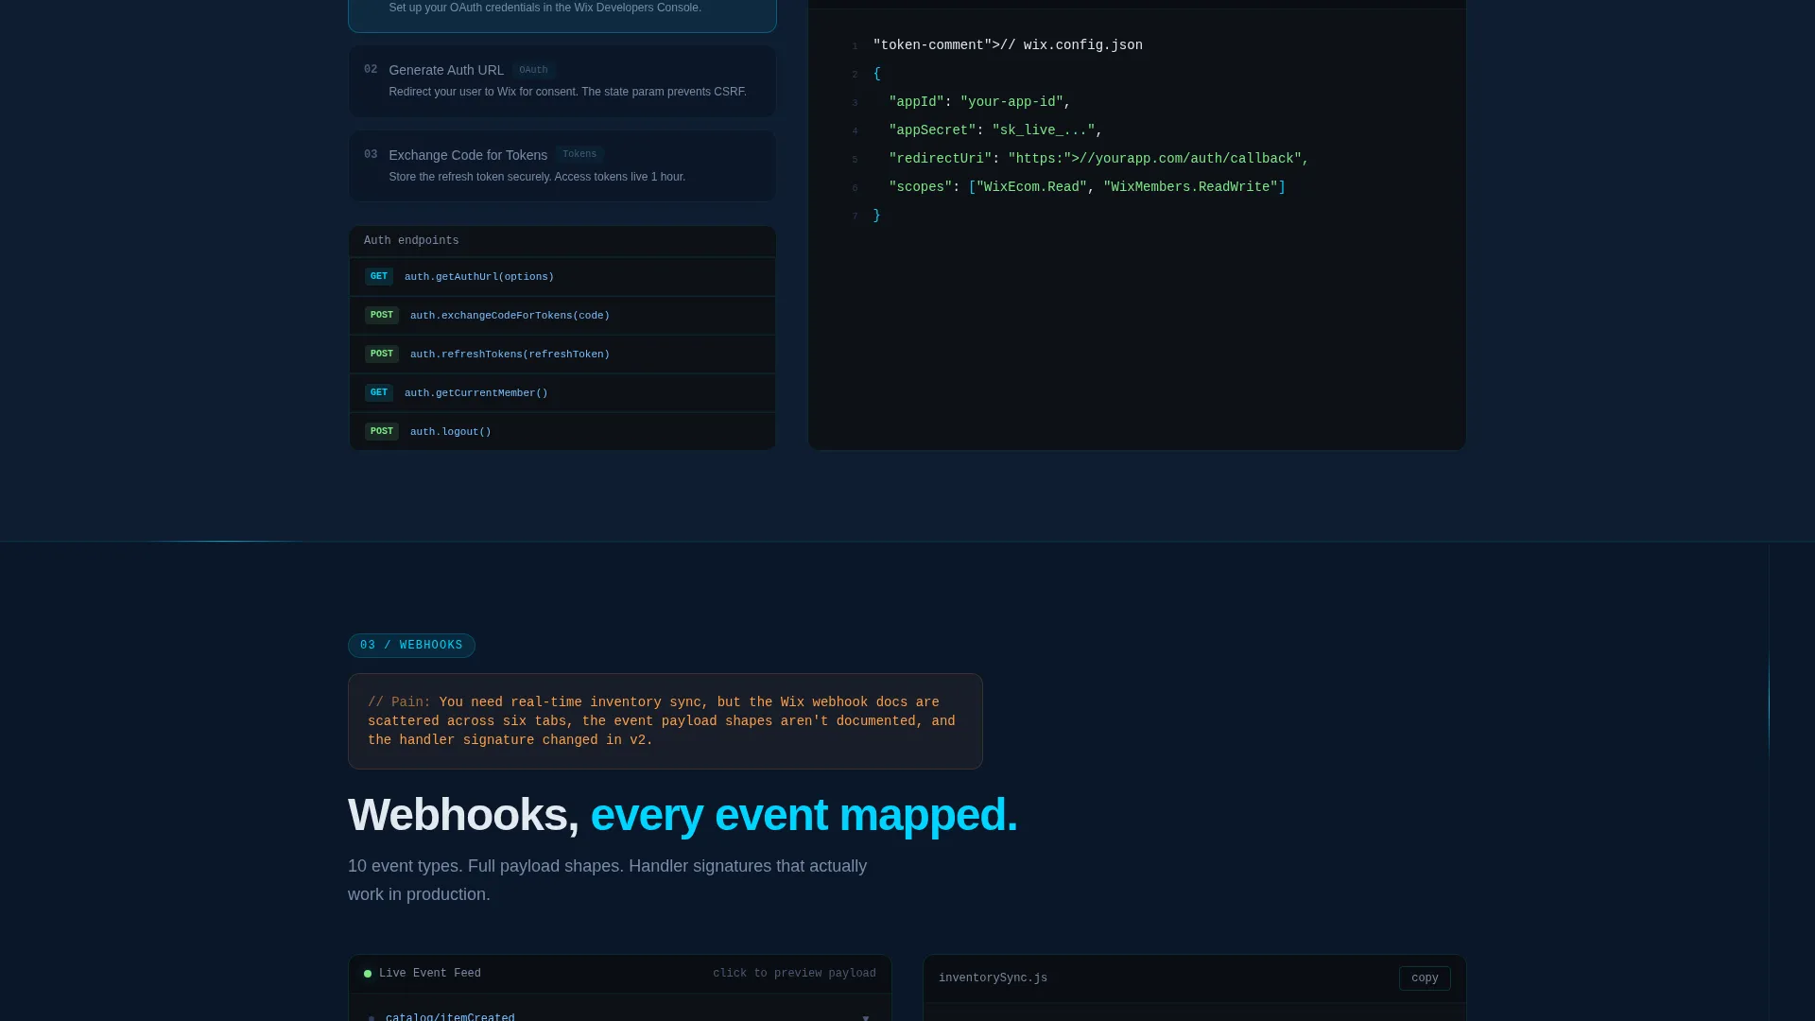The image size is (1815, 1021).
Task: Open the auth.getCurrentMember() endpoint row
Action: tap(562, 393)
